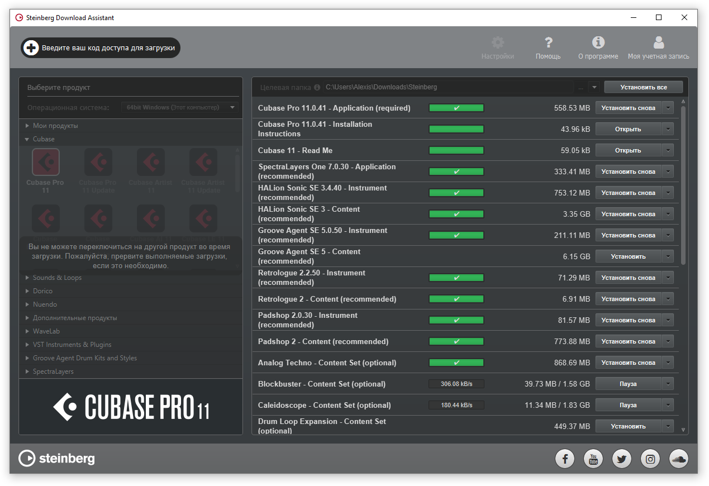
Task: Click the plus icon for access code
Action: click(x=31, y=48)
